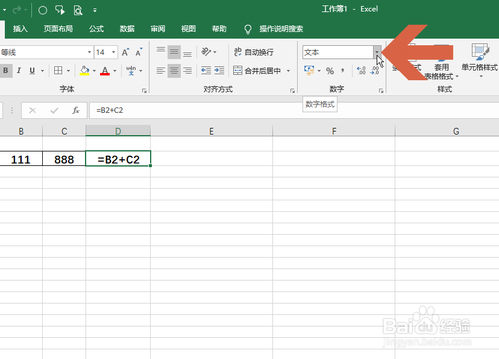Expand borders options dropdown arrow

click(x=69, y=71)
